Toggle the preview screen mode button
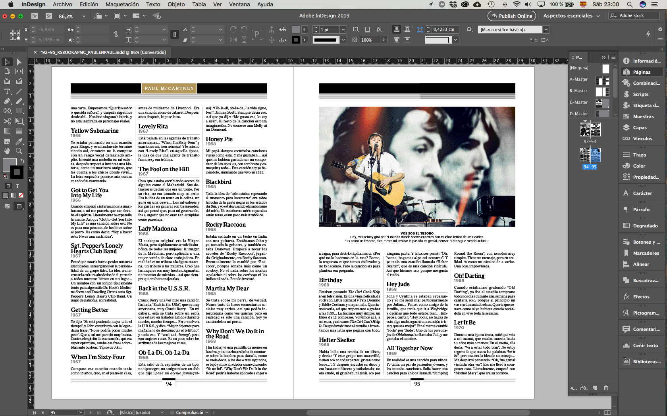The image size is (667, 416). pos(19,206)
